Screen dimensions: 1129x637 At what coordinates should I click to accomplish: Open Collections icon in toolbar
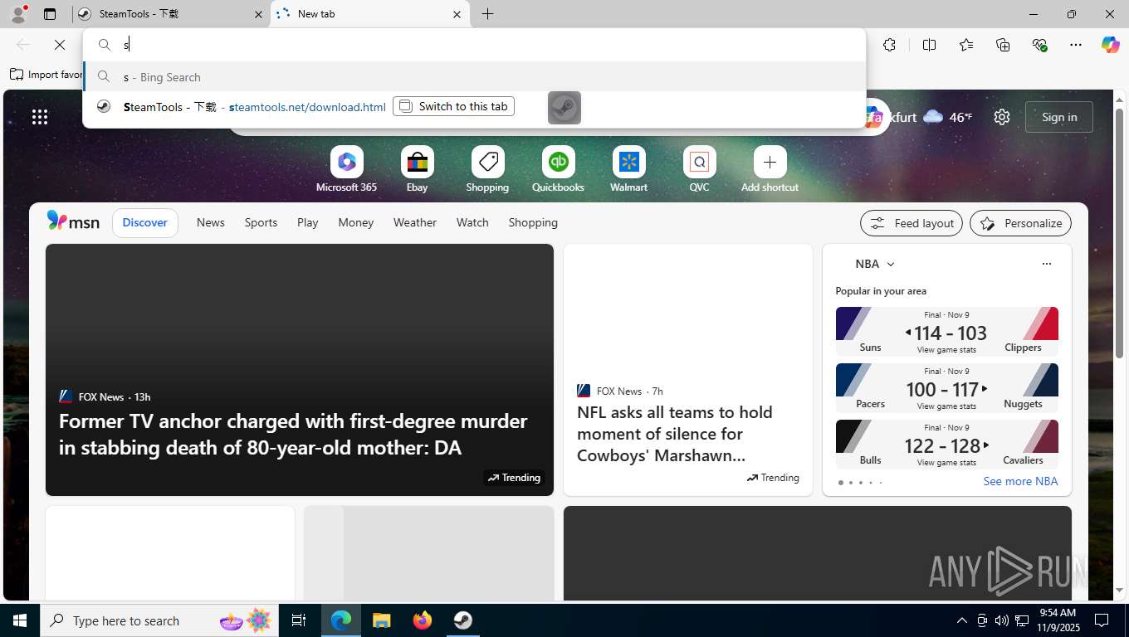pos(1003,45)
